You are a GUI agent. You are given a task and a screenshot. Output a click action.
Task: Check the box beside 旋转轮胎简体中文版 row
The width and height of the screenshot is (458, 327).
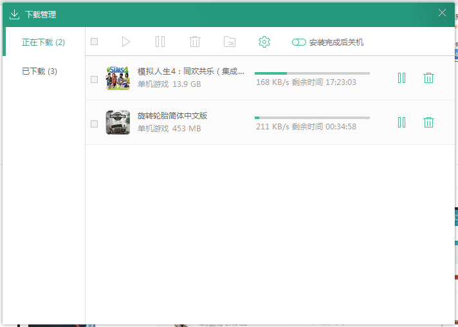(x=94, y=124)
